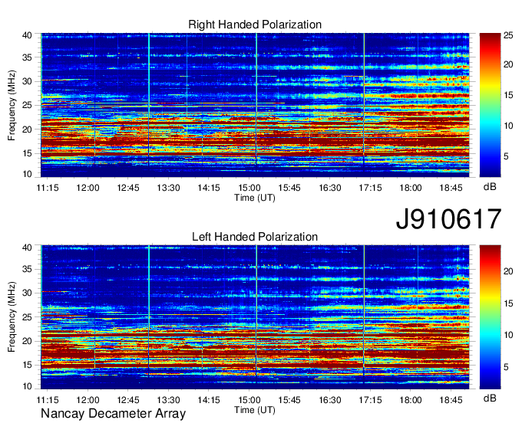Screen dimensions: 522x423
Task: Click the 15 MHz tick of the right-handed plot
Action: [x=27, y=153]
